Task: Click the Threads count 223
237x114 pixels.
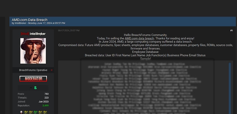Action: (x=47, y=98)
